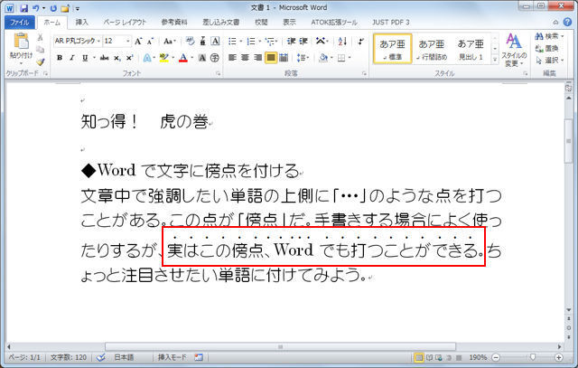Click the Decrease Indent icon
The height and width of the screenshot is (368, 578).
click(291, 41)
